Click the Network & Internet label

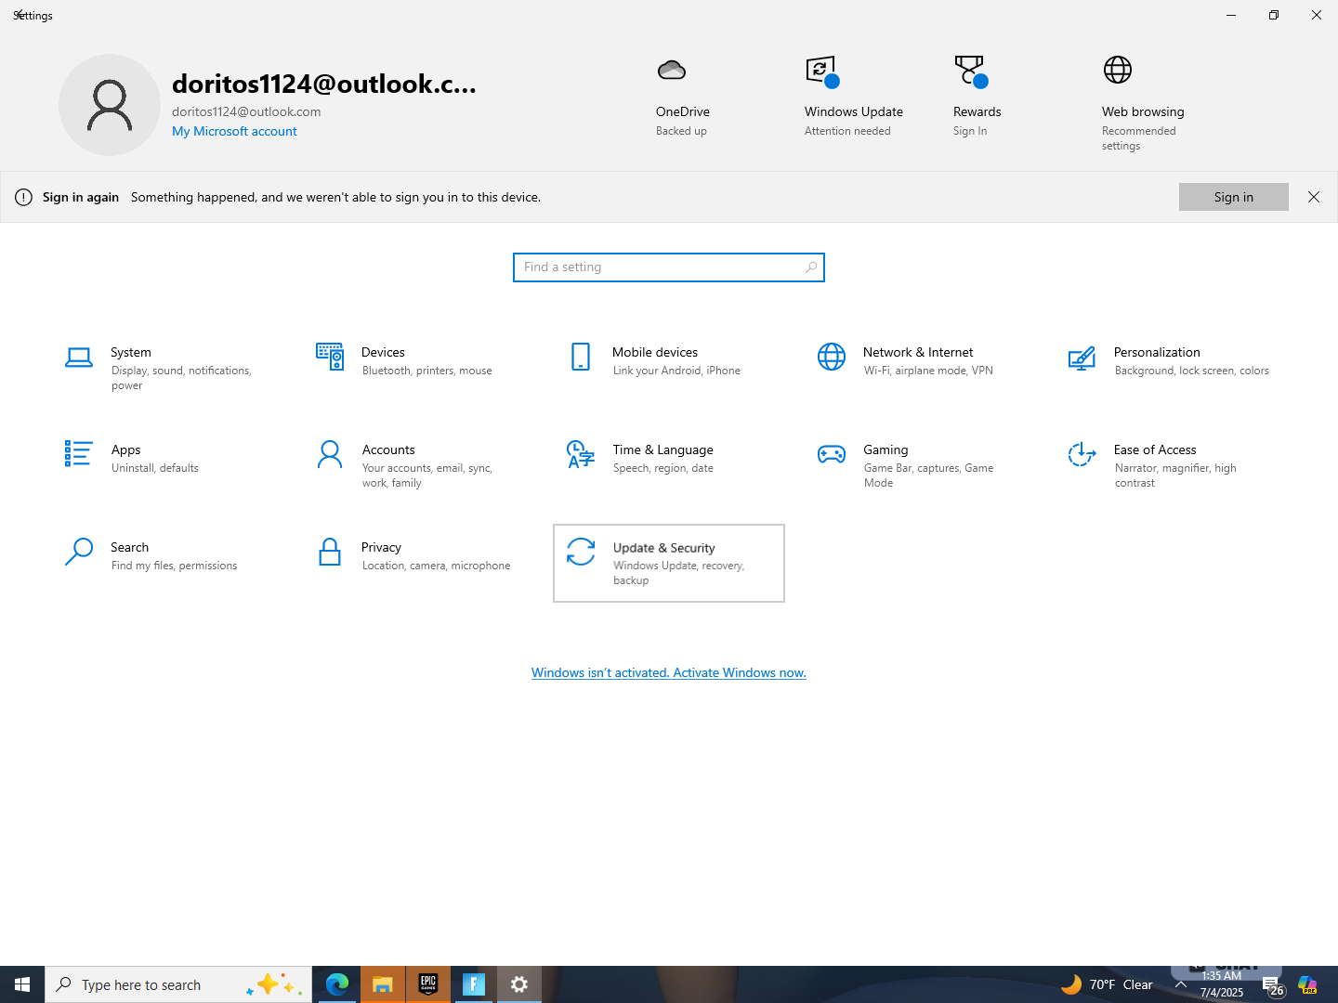(918, 352)
